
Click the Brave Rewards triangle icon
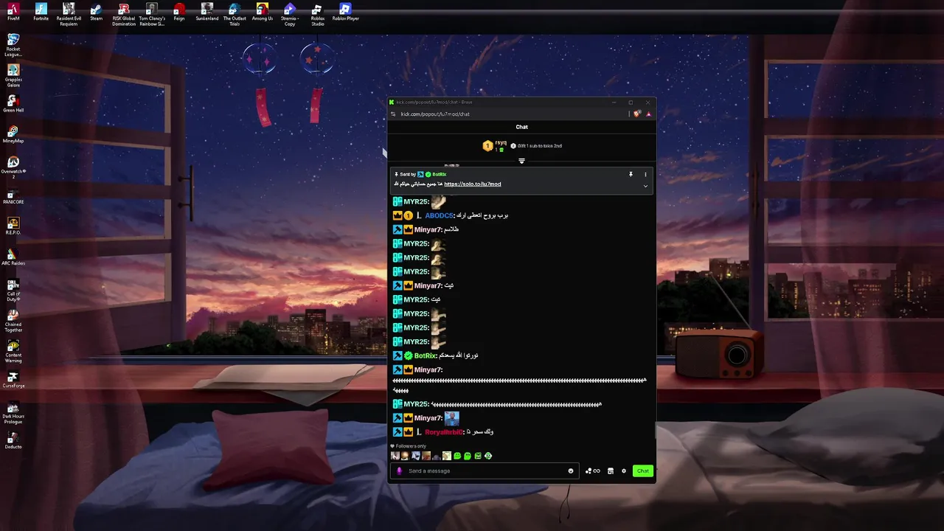648,114
